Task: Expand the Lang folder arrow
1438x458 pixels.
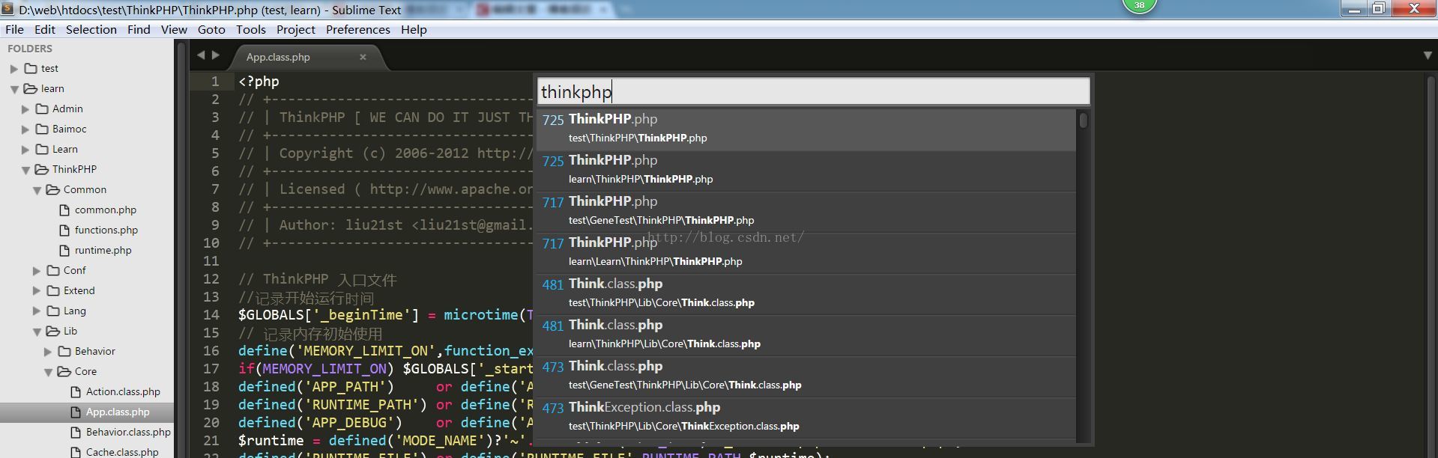Action: click(37, 311)
